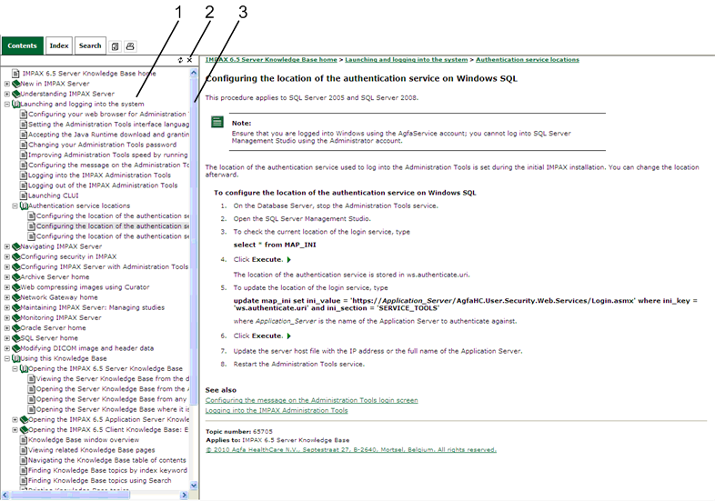Open Viewing related Knowledge Base pages topic
The height and width of the screenshot is (501, 715).
click(91, 450)
